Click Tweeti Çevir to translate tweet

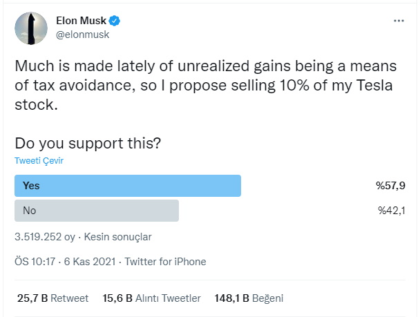[x=39, y=161]
